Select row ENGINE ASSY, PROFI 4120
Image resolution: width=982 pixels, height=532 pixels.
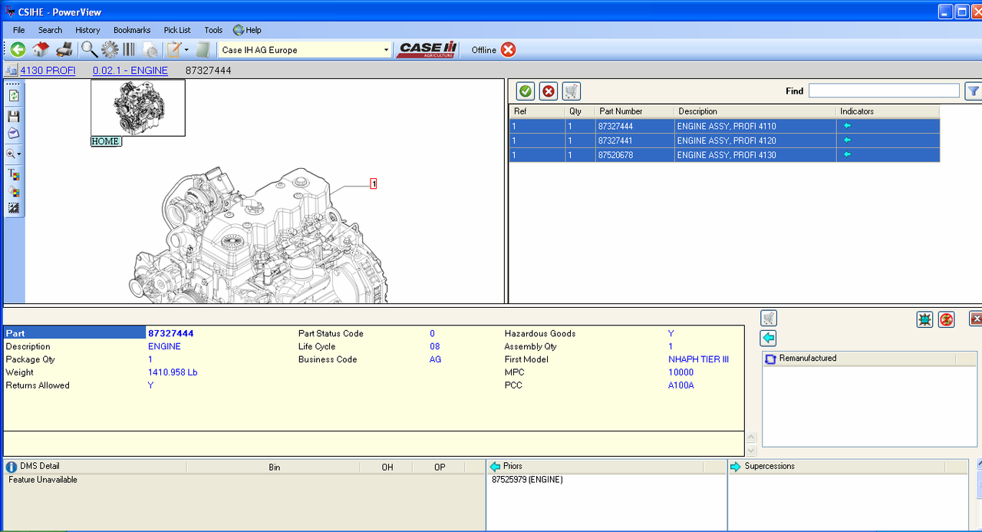(724, 140)
